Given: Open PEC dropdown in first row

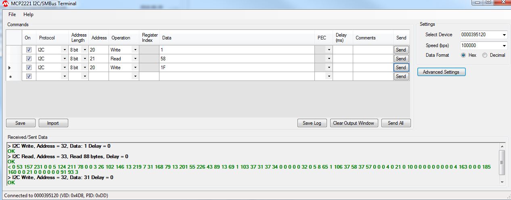Looking at the screenshot, I should pyautogui.click(x=329, y=50).
